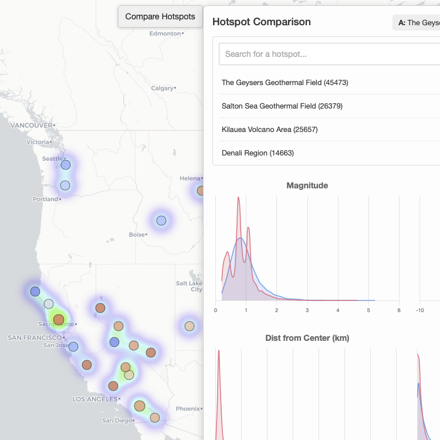Select the marker south of Salt Lake City
This screenshot has width=440, height=440.
point(189,326)
